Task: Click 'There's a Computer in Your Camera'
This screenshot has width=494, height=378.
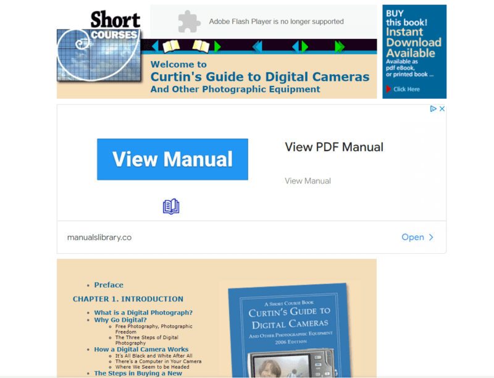Action: pos(158,361)
